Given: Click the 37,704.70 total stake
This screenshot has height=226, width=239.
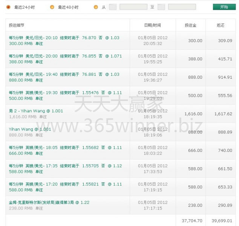Looking at the screenshot, I should click(x=192, y=221).
